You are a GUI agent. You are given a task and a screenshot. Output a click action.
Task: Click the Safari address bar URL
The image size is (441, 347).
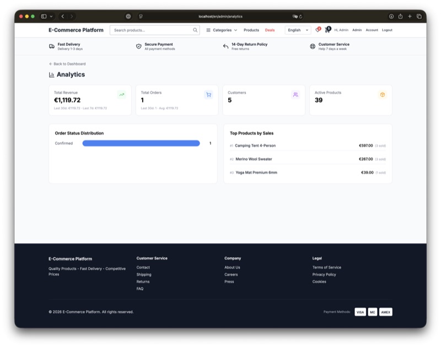coord(220,17)
